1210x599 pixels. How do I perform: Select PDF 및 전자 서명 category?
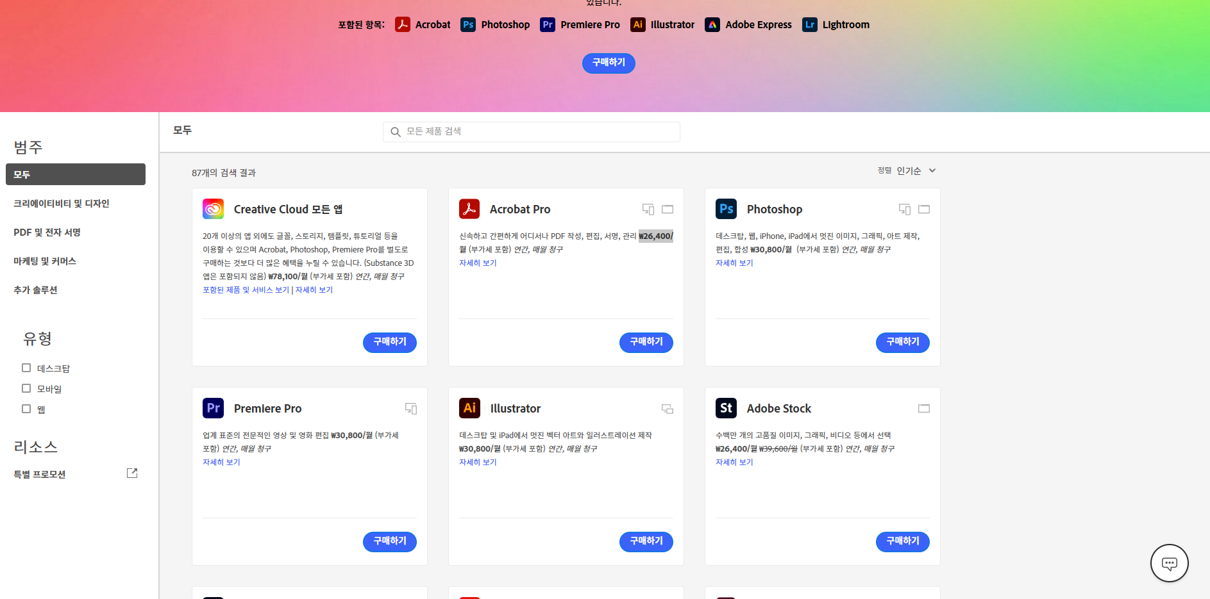[47, 232]
